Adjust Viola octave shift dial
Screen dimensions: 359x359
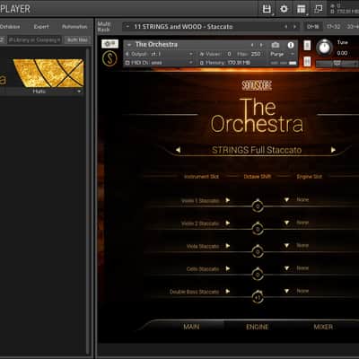pyautogui.click(x=258, y=251)
